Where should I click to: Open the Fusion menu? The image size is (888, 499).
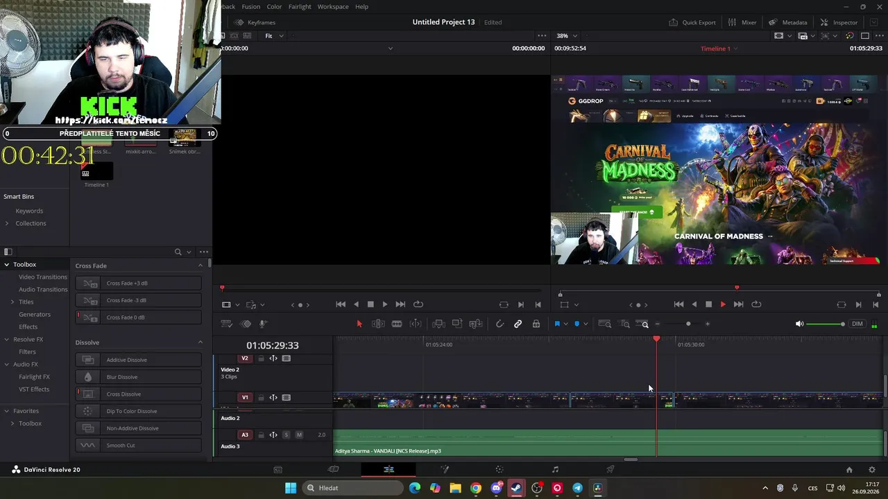point(250,6)
